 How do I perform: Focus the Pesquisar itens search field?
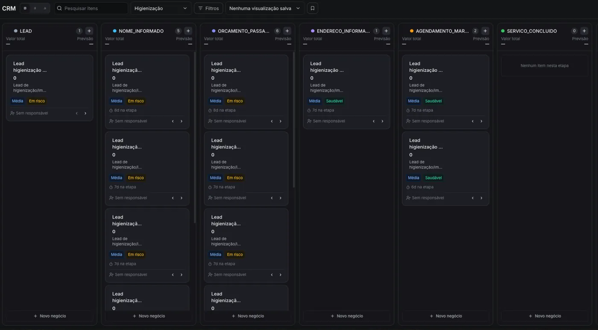pos(91,8)
